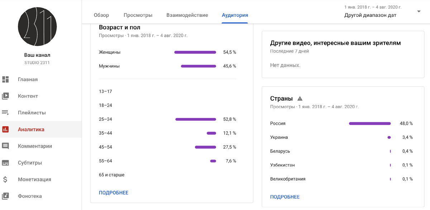The width and height of the screenshot is (430, 210).
Task: Click the 55–64 age group bar
Action: (213, 161)
